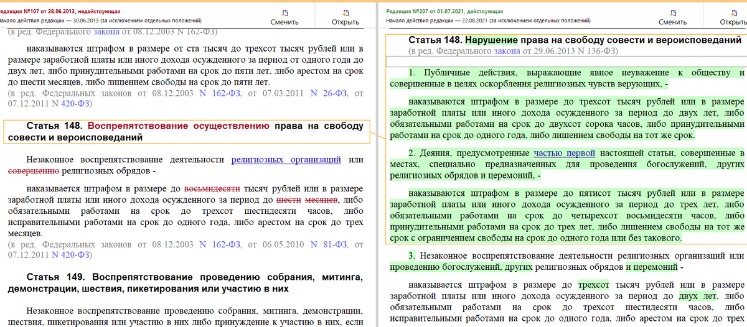
Task: Click highlighted word 'Нарушение' in right heading
Action: (491, 40)
